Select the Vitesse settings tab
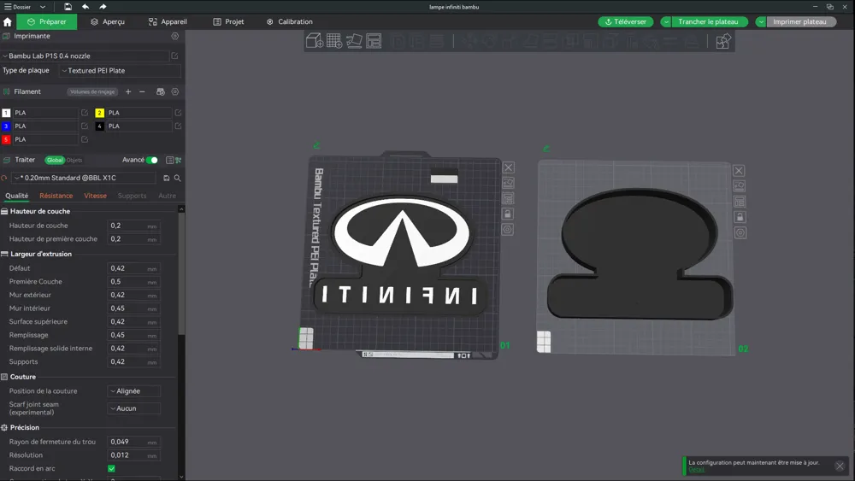 (96, 197)
